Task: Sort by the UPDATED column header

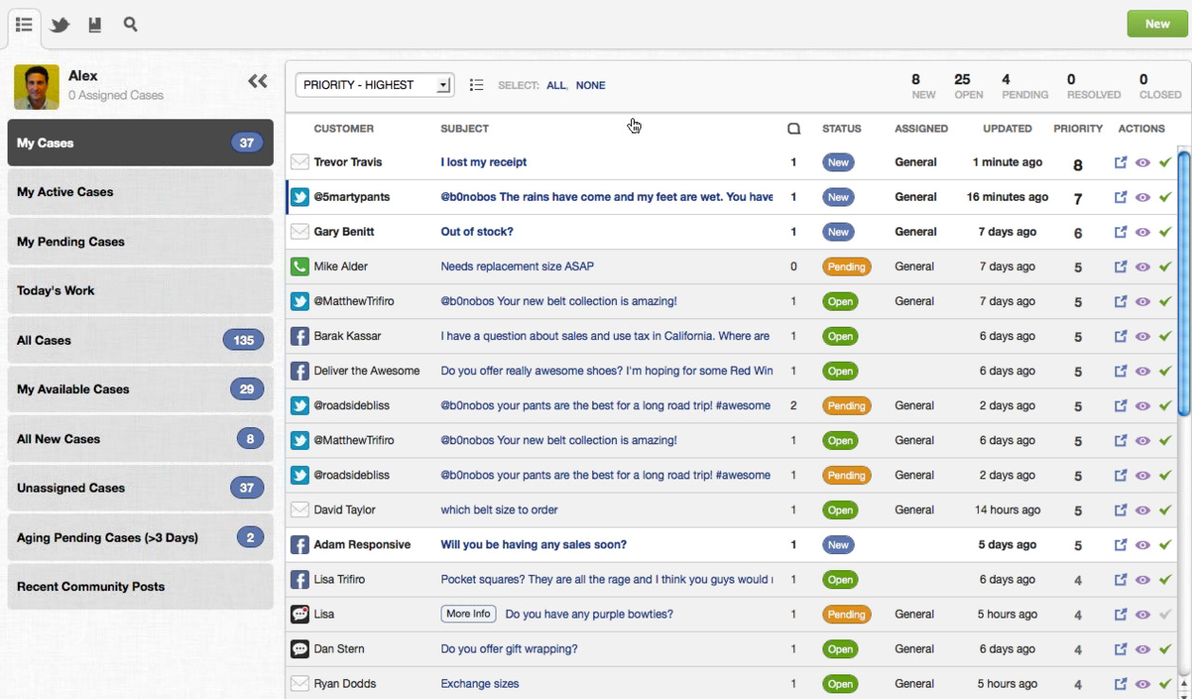Action: (1007, 129)
